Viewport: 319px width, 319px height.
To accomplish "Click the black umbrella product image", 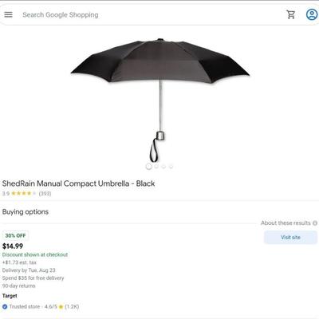I will pos(160,100).
